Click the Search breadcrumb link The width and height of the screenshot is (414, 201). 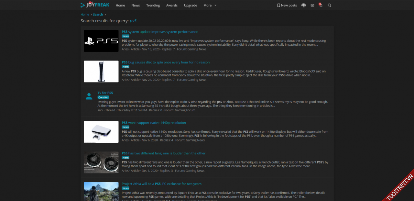[x=98, y=15]
